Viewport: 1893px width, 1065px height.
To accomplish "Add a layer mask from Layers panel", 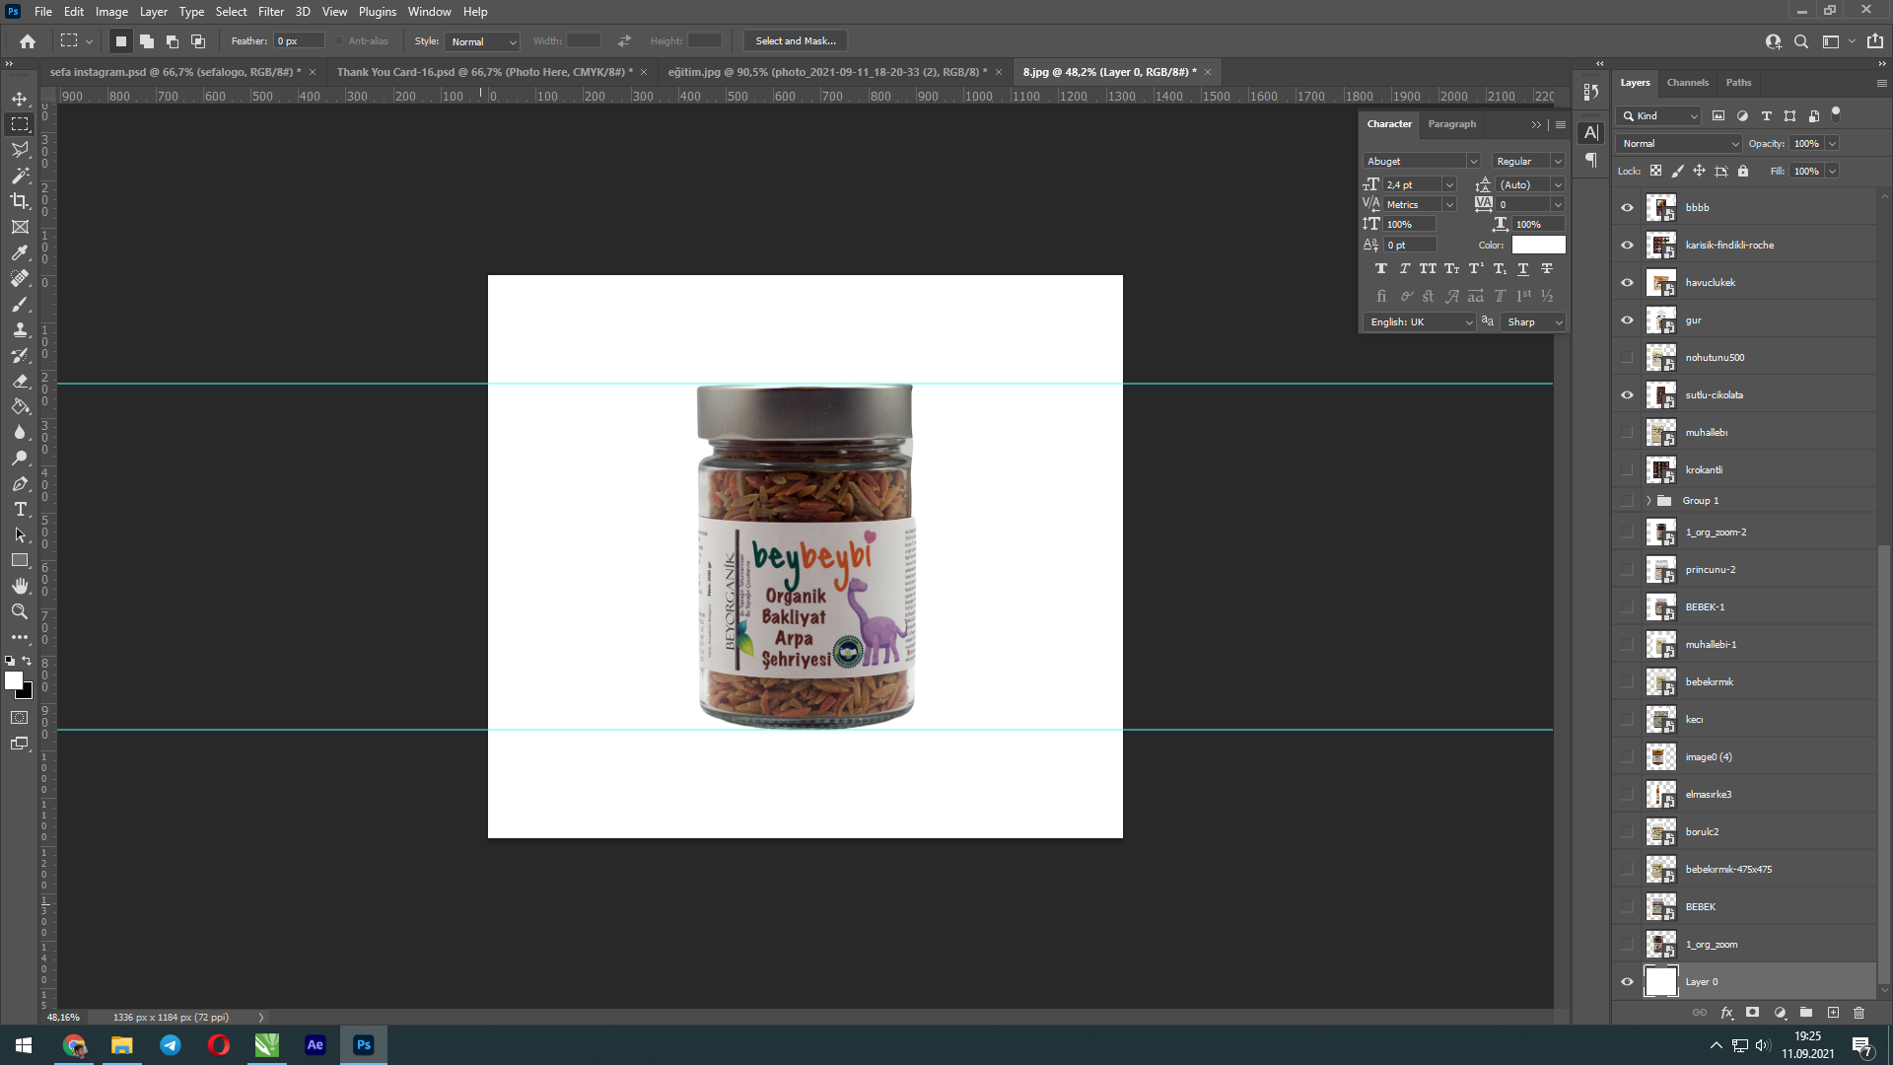I will coord(1752,1013).
